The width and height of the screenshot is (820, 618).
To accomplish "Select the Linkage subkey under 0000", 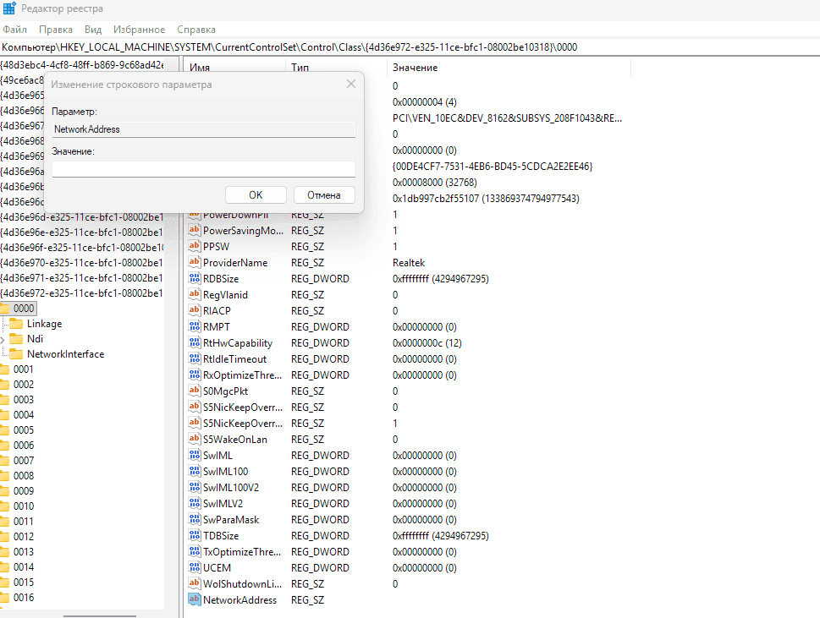I will (45, 323).
